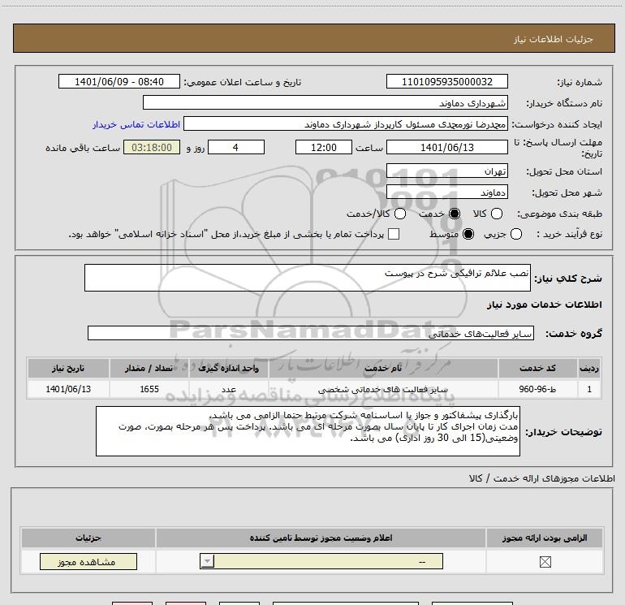Click the اعلام وضعیت مجوز column header
The image size is (625, 605).
[321, 538]
